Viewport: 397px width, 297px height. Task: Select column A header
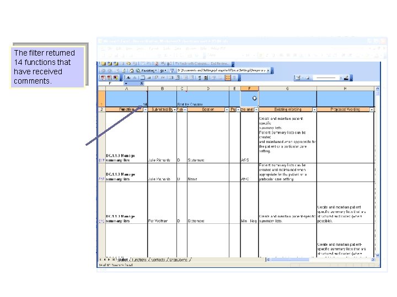pos(127,89)
